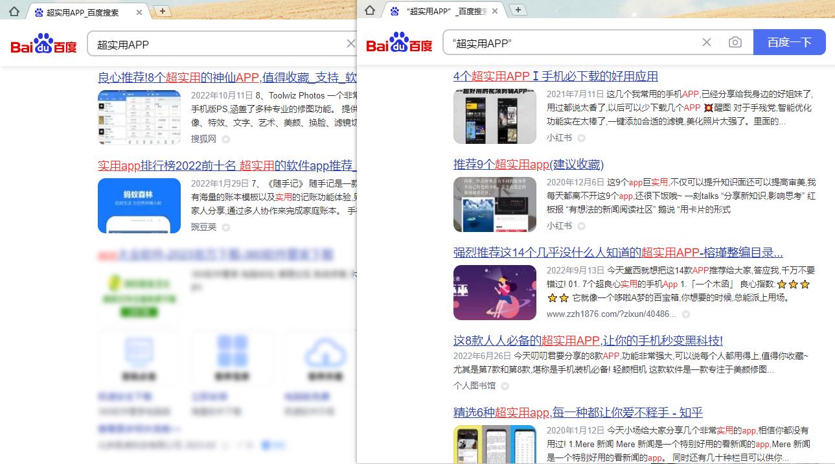The image size is (835, 464).
Task: Open the feedback dropdown next to 个人图书馆
Action: tap(504, 386)
